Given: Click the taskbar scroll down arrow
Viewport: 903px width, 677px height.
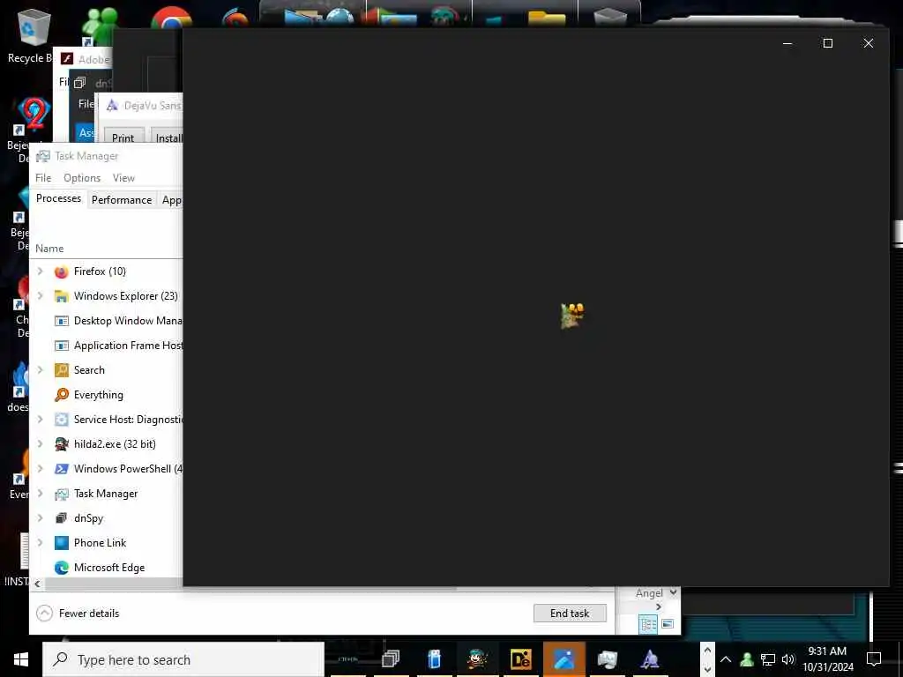Looking at the screenshot, I should pyautogui.click(x=708, y=670).
